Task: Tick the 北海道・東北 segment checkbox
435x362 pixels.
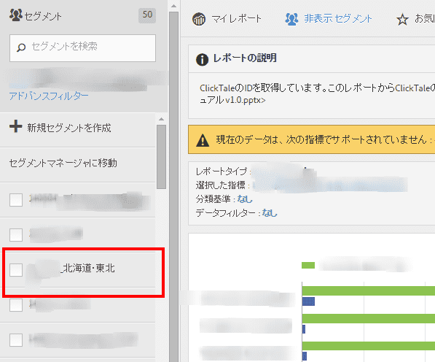Action: click(16, 270)
